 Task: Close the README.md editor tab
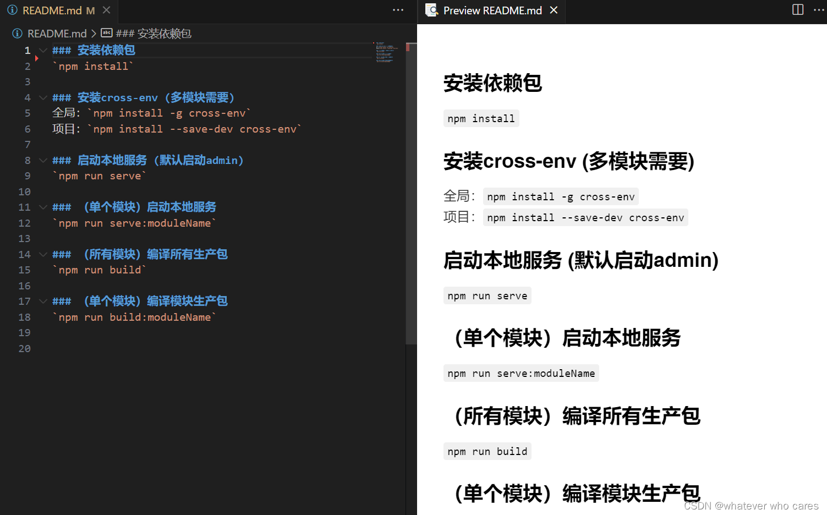[x=107, y=10]
